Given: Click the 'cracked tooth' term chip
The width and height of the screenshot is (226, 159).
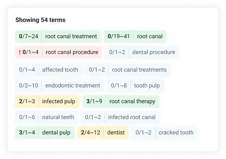Looking at the screenshot, I should point(164,133).
